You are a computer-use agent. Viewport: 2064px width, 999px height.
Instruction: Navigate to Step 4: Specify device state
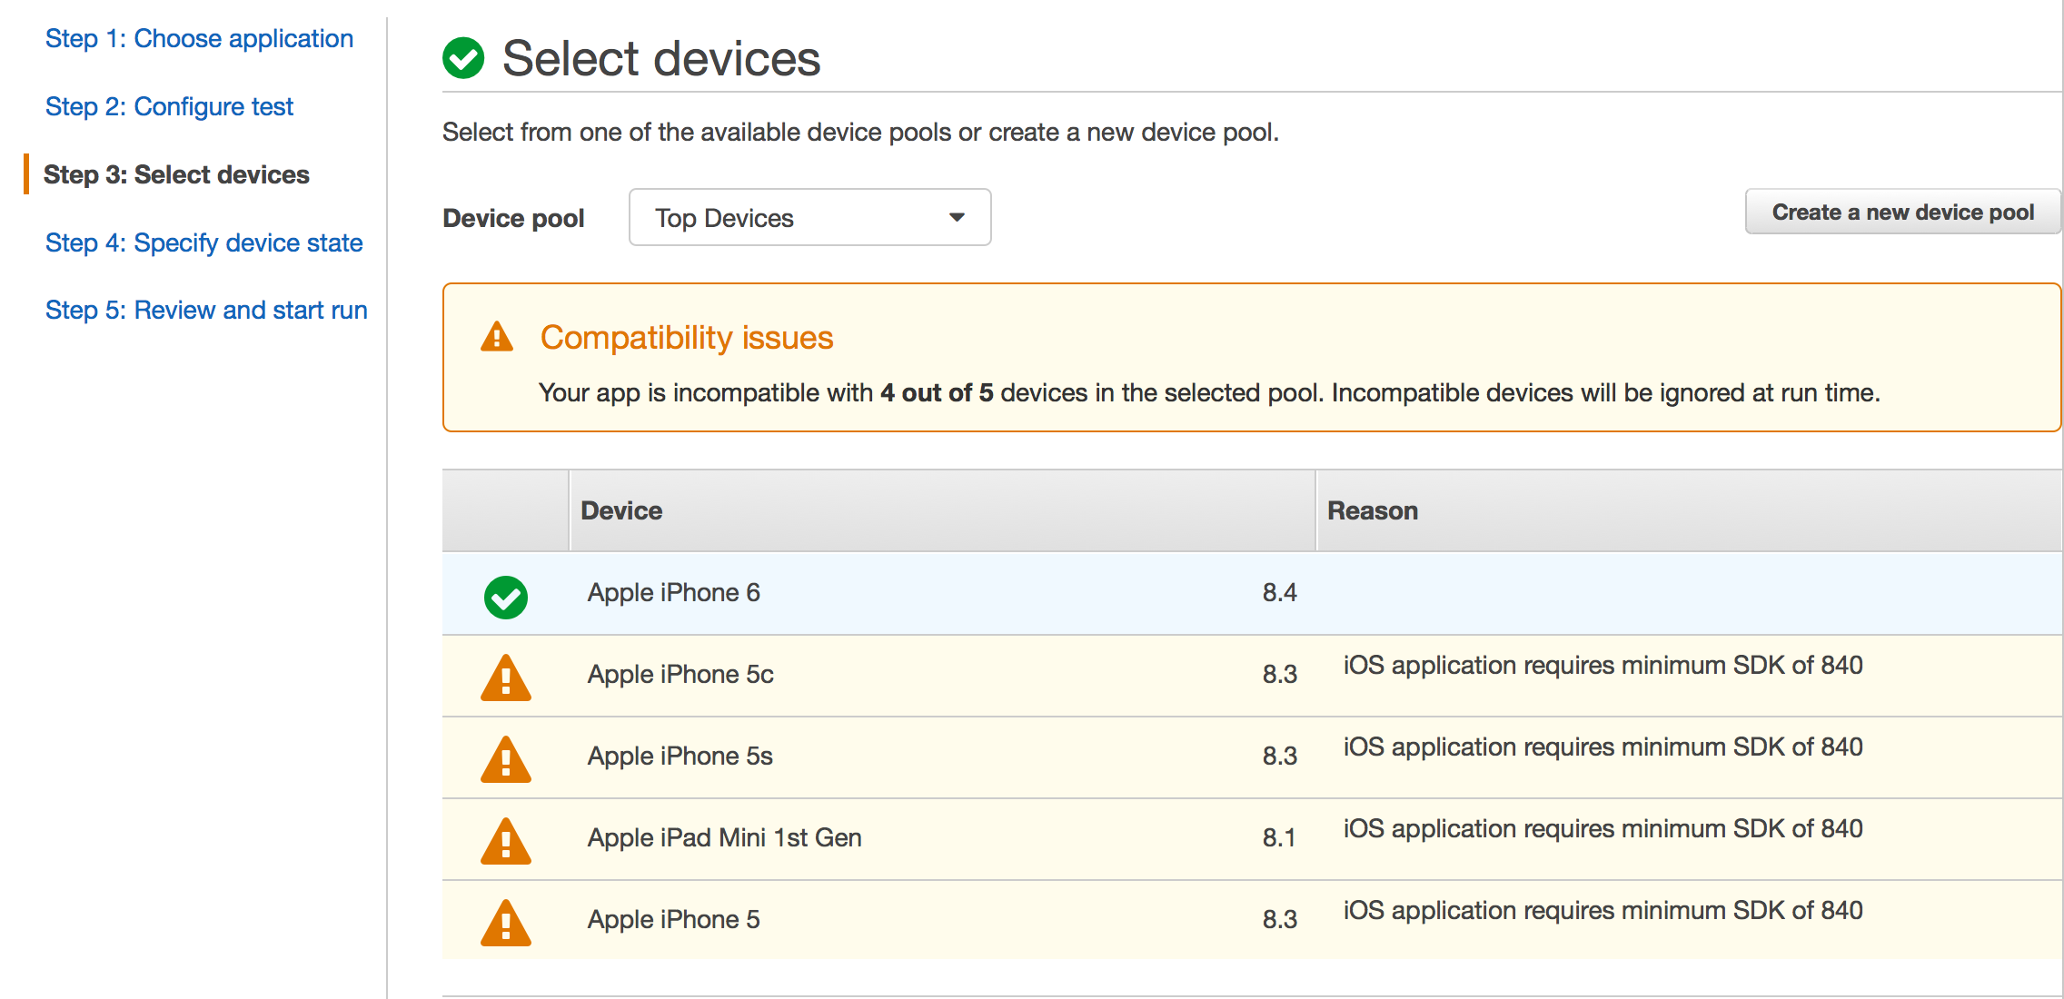(x=203, y=242)
